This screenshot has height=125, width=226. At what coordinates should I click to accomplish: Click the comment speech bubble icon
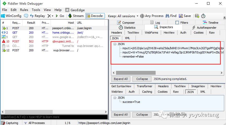26,16
